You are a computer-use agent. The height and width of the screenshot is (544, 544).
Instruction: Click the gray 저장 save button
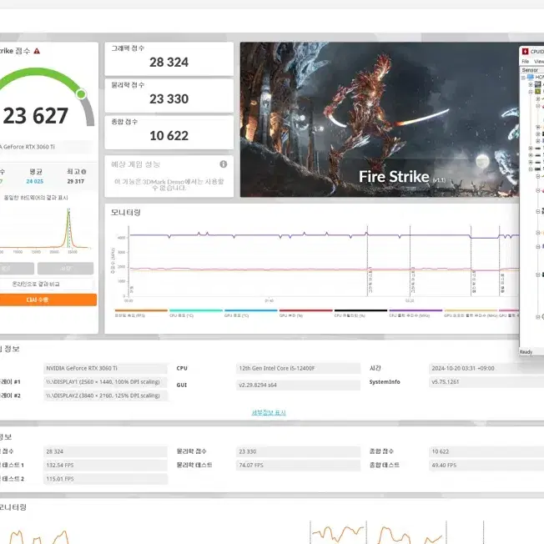pyautogui.click(x=65, y=268)
